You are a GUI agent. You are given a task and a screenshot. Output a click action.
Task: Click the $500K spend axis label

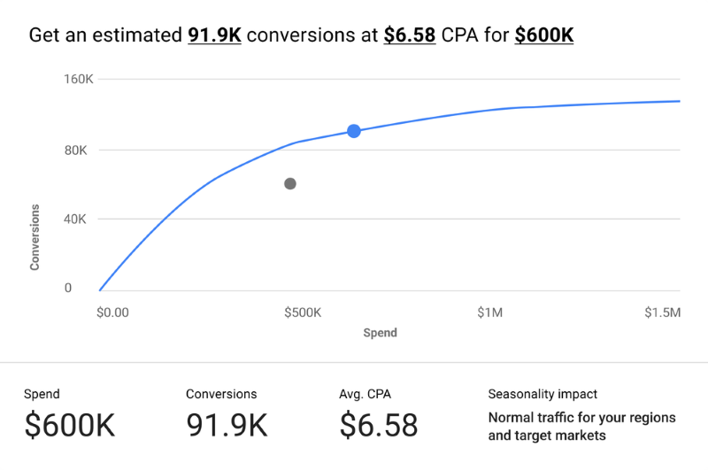coord(303,312)
